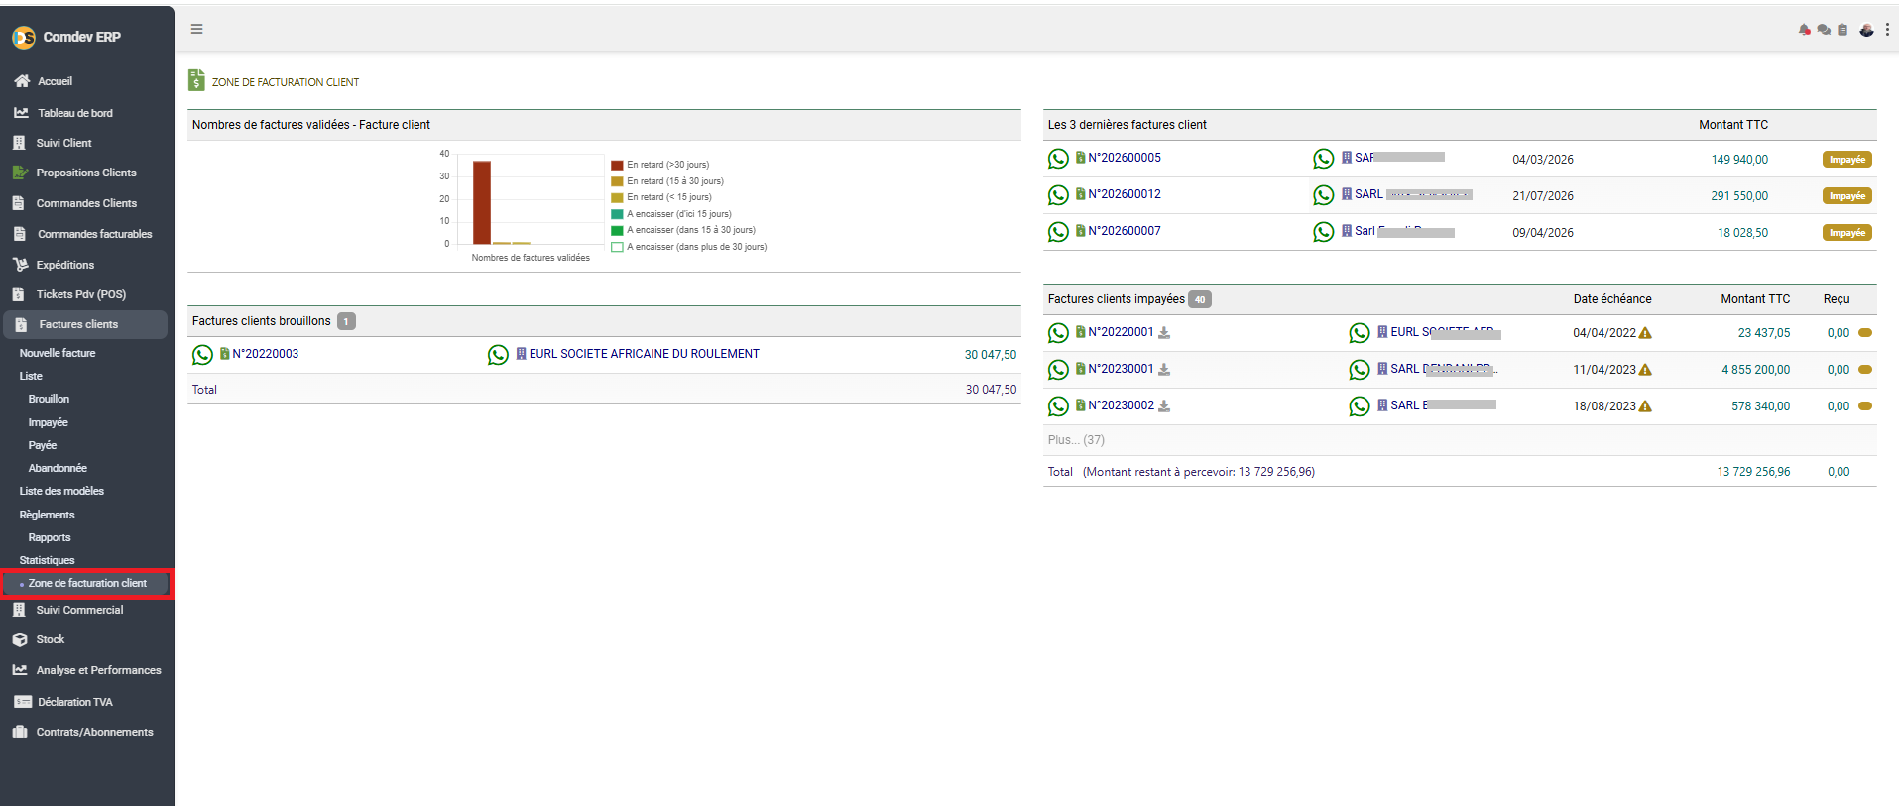The image size is (1899, 806).
Task: Open Commandes Clients menu
Action: point(87,203)
